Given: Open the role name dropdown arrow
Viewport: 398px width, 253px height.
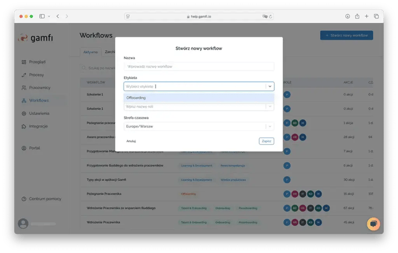Looking at the screenshot, I should pos(270,106).
